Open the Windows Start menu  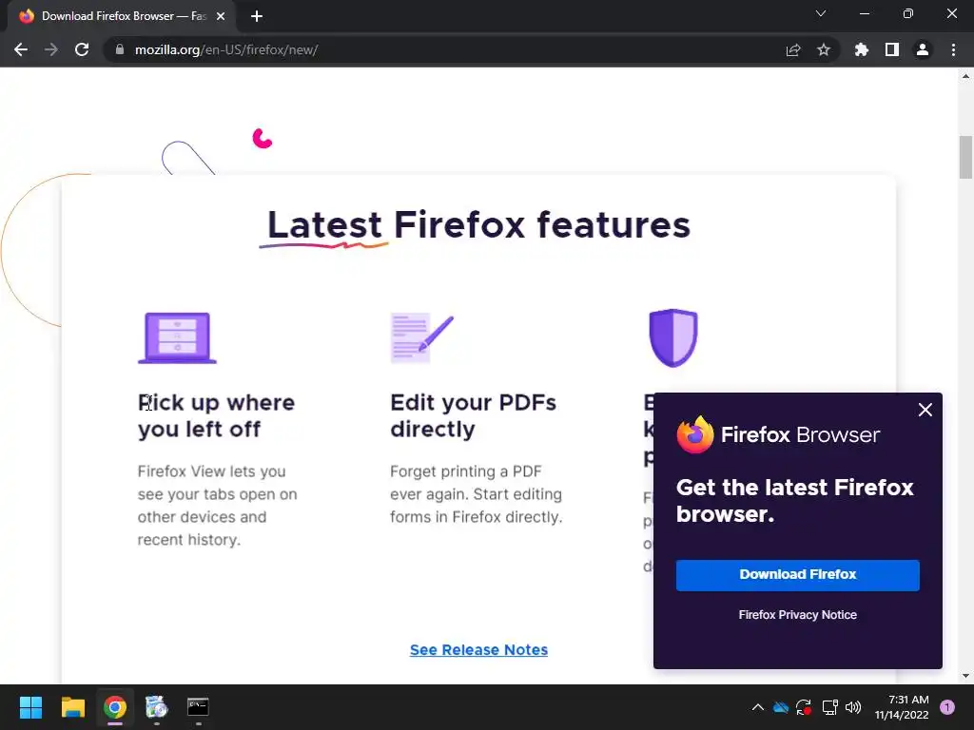[x=30, y=707]
